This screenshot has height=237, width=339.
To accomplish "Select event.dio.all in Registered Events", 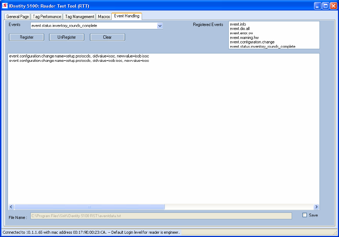I will 240,29.
